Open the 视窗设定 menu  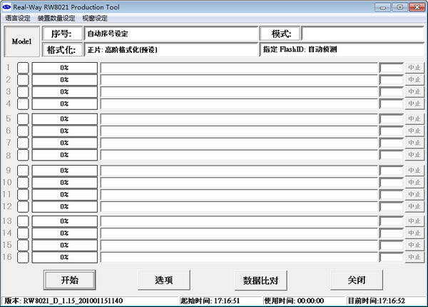pyautogui.click(x=95, y=19)
